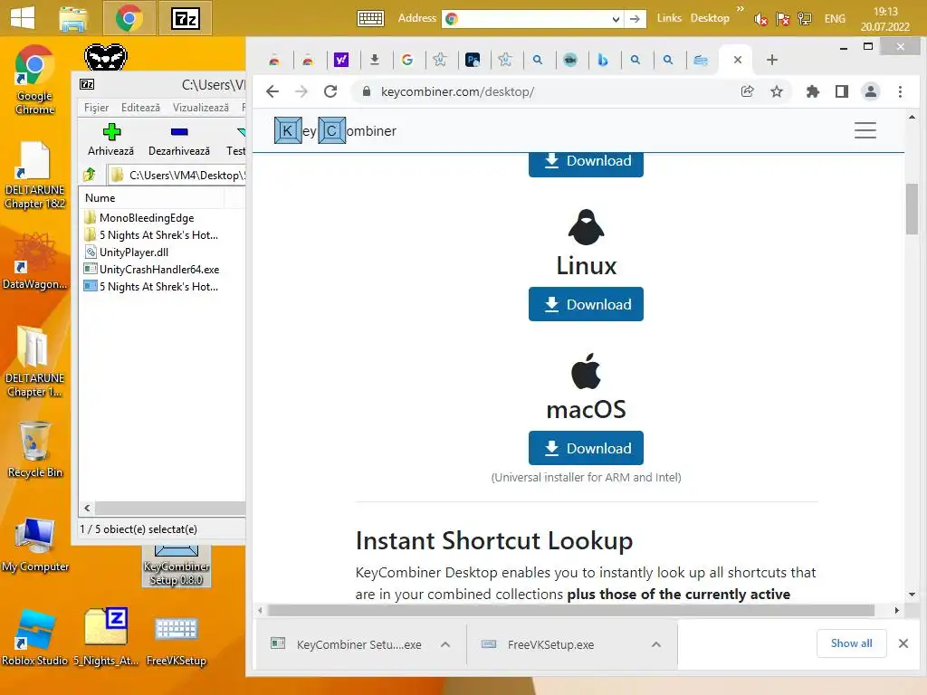
Task: Click the 7-Zip path field
Action: coord(177,175)
